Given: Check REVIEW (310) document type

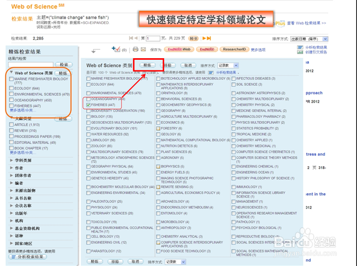Looking at the screenshot, I should click(x=11, y=130).
